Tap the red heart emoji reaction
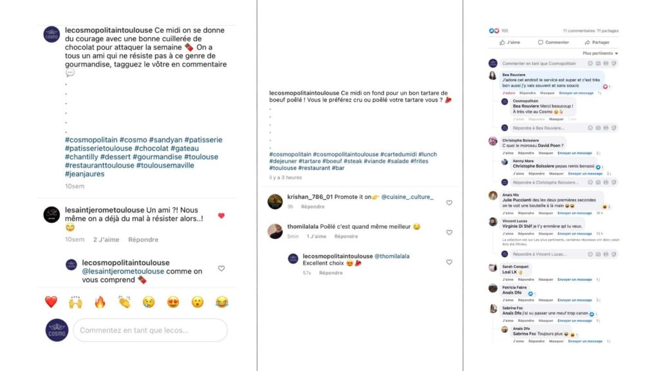This screenshot has height=371, width=659. (51, 301)
